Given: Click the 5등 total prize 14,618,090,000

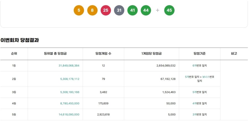Looking at the screenshot, I should click(69, 114).
